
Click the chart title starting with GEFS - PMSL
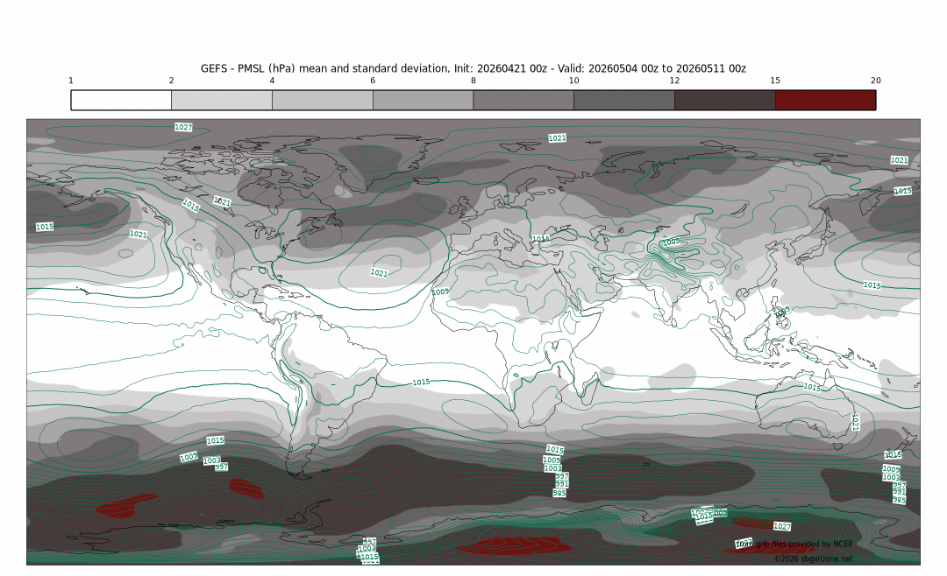tap(473, 68)
